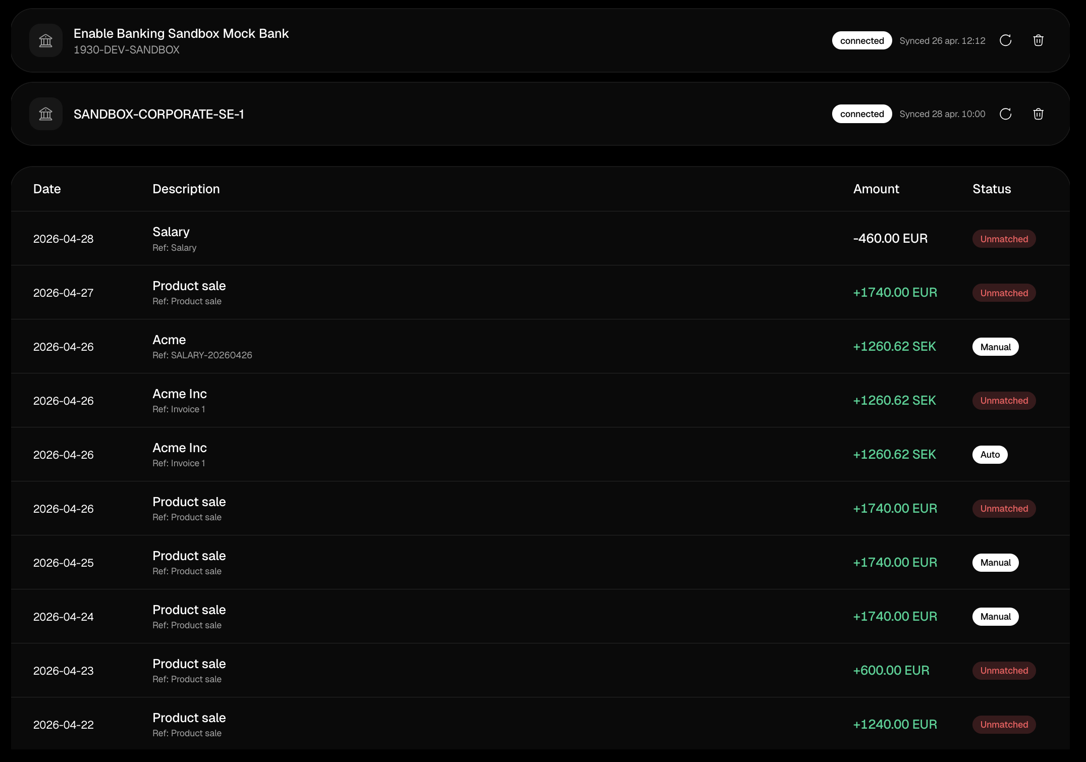Click Unmatched status on Acme Inc row

(1004, 401)
